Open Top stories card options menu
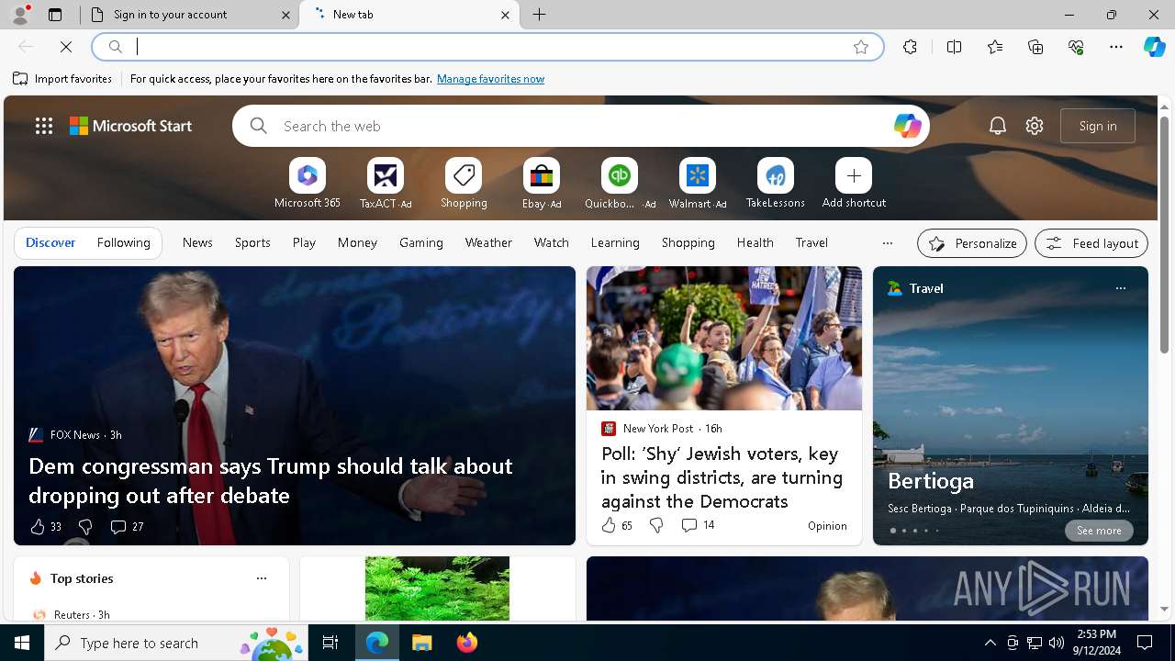The width and height of the screenshot is (1175, 661). click(x=262, y=578)
